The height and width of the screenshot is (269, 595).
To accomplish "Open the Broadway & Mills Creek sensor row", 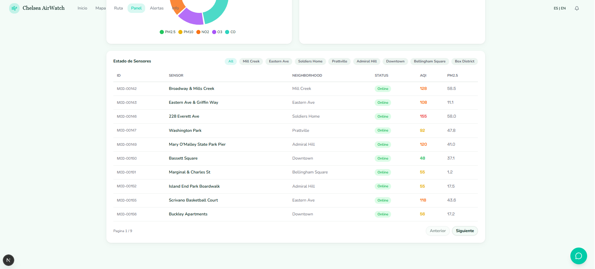I will coord(295,89).
